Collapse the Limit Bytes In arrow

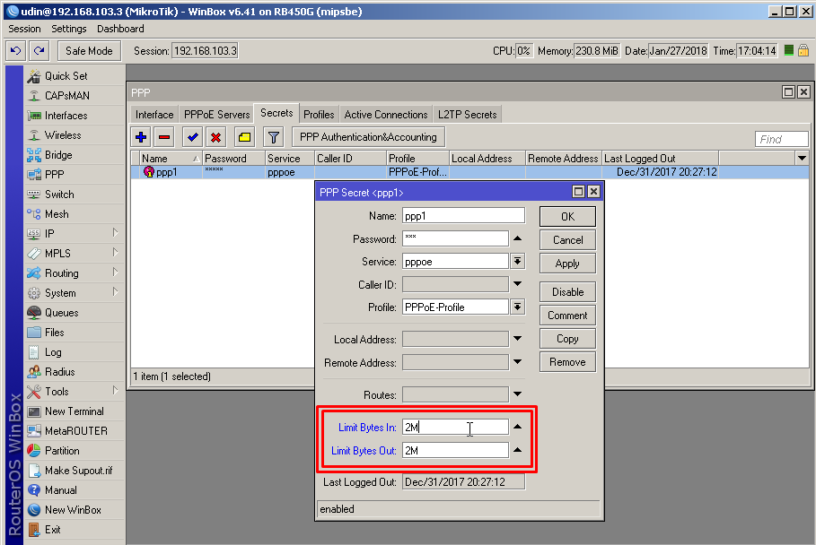tap(517, 427)
